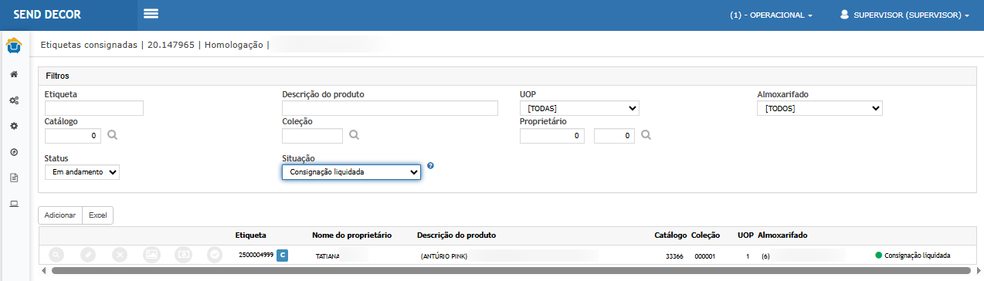The image size is (984, 281).
Task: Click the Almoxarifado column header
Action: pos(783,235)
